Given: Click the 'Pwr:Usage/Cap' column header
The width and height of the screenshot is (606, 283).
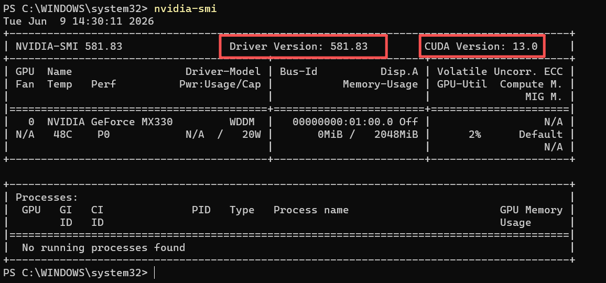Looking at the screenshot, I should [x=220, y=84].
